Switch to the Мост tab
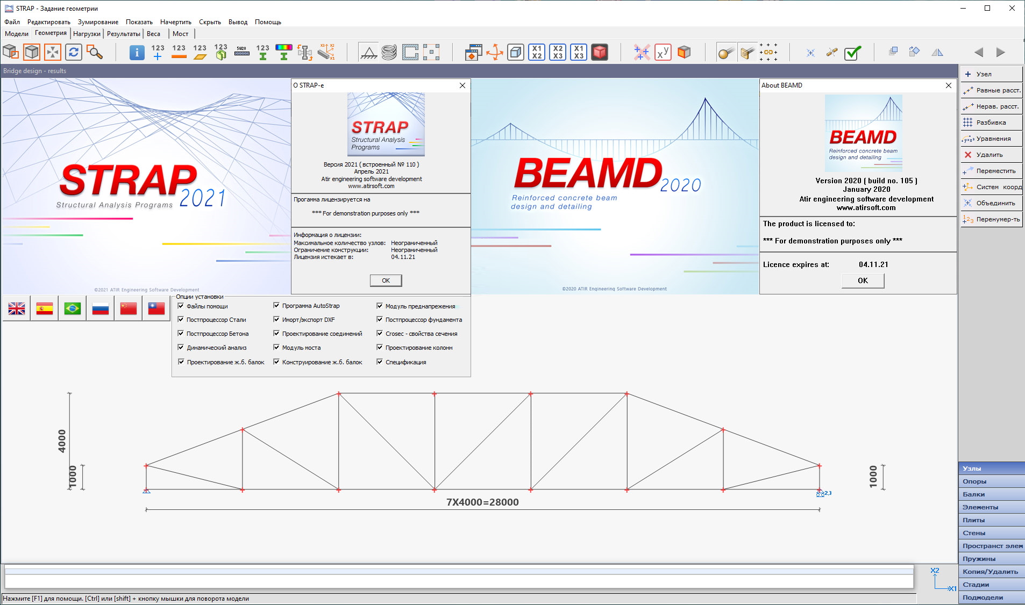 (180, 34)
